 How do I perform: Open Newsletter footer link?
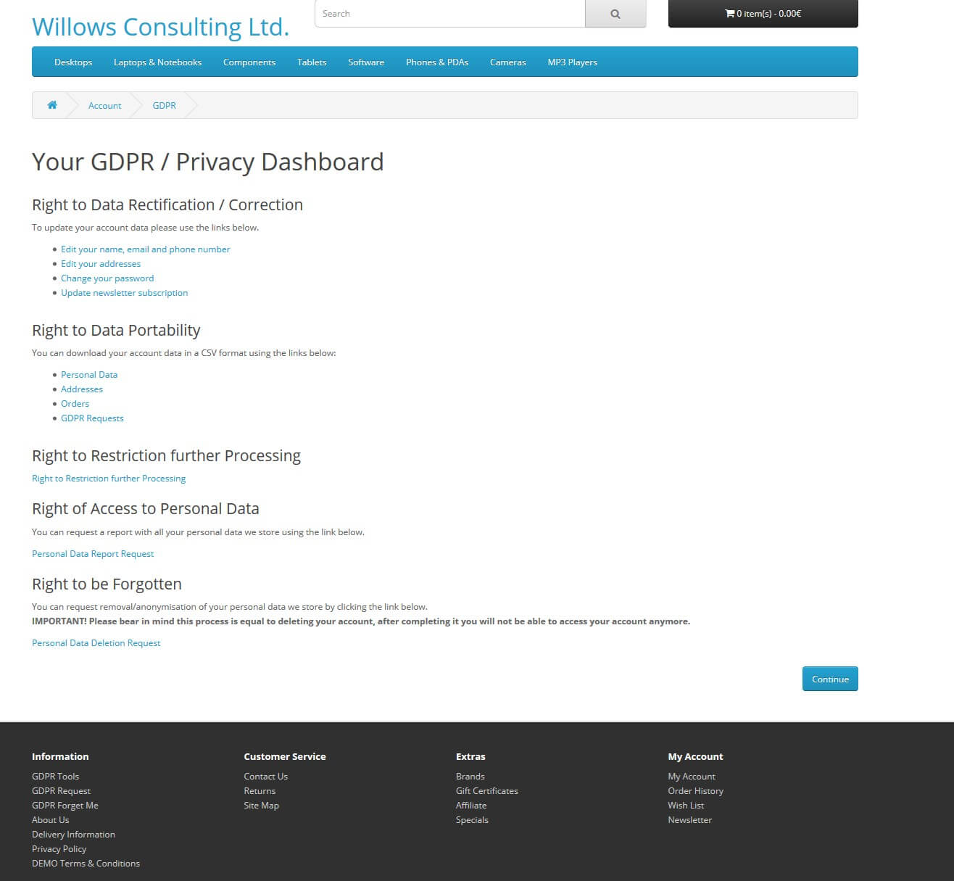point(689,820)
